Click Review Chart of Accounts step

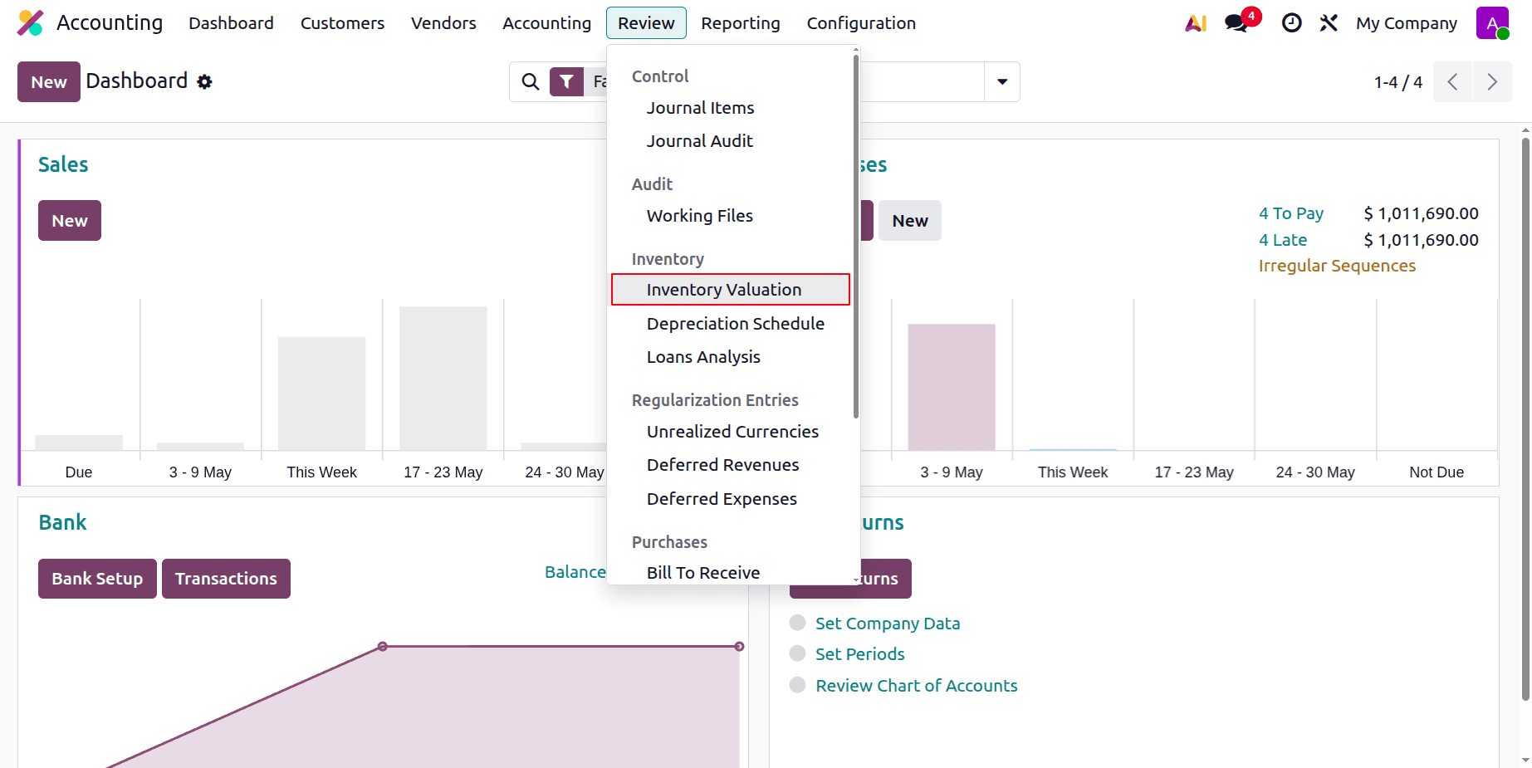pos(917,686)
